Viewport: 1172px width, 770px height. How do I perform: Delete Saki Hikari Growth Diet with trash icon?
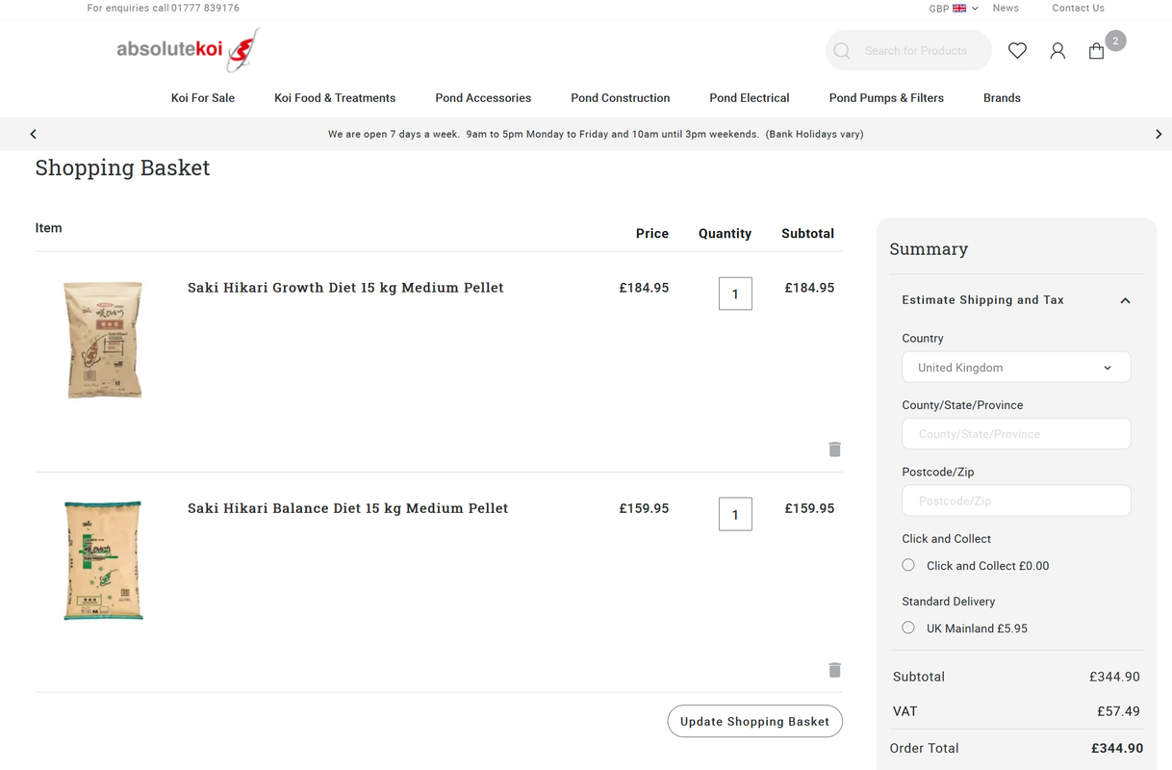pos(834,449)
